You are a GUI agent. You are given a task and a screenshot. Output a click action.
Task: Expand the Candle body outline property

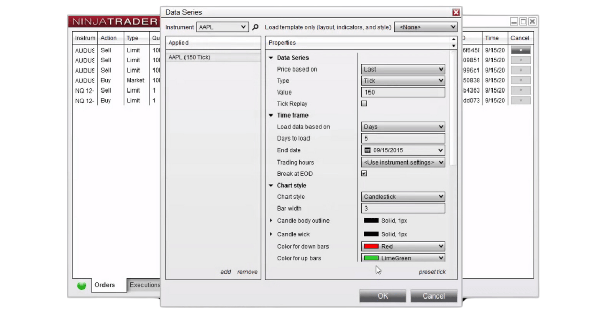(x=271, y=221)
